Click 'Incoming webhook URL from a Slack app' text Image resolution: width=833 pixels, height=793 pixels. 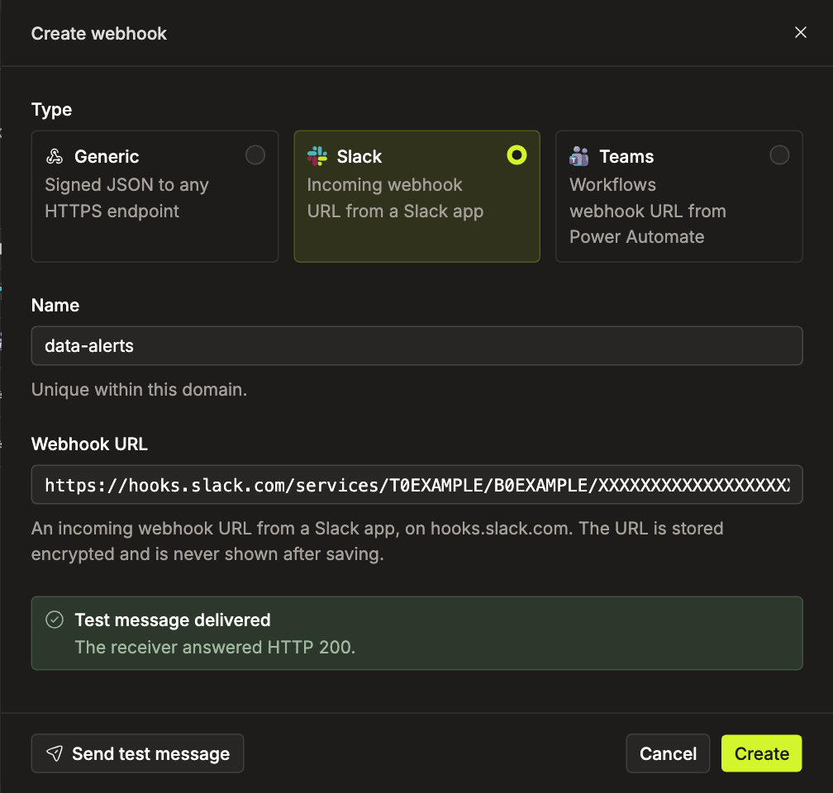click(395, 197)
